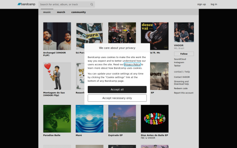
Task: Open the night street group photo album cover
Action: [122, 33]
